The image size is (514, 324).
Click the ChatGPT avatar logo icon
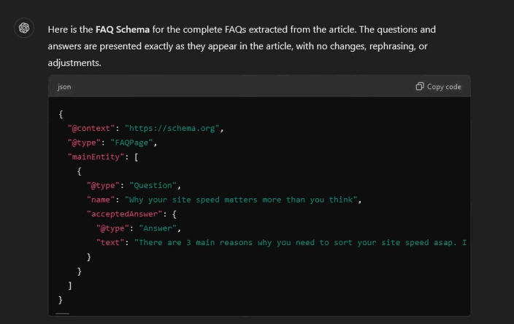click(x=24, y=29)
